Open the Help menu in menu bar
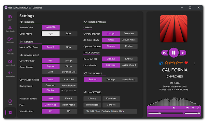 point(121,111)
